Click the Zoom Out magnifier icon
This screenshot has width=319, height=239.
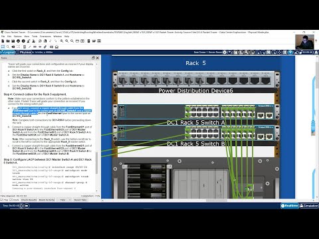[72, 41]
